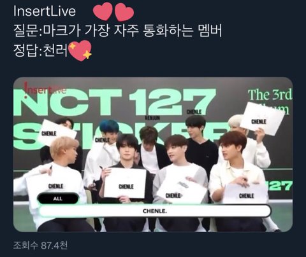Open the NCT 127 video thumbnail
This screenshot has height=257, width=306.
153,155
